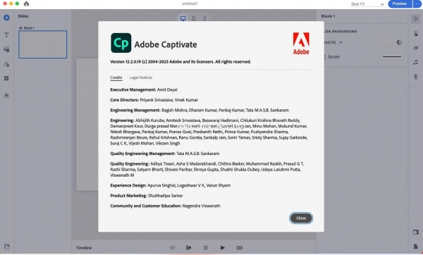The width and height of the screenshot is (423, 255).
Task: Click the Experience Design credit line
Action: tap(170, 185)
